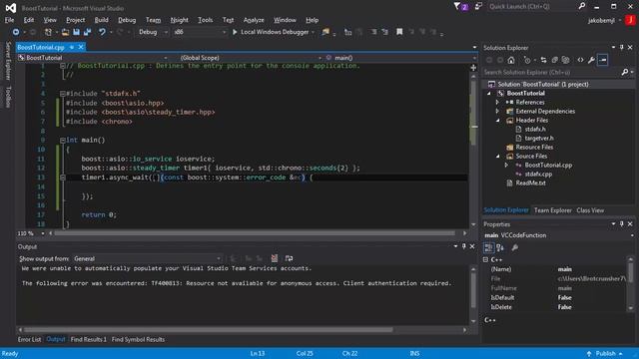Pin the Solution Explorer panel
The width and height of the screenshot is (639, 359).
pos(621,47)
